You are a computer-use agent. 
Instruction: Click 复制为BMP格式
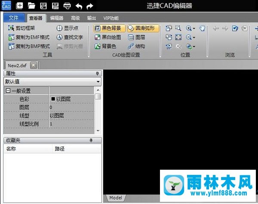pos(29,46)
